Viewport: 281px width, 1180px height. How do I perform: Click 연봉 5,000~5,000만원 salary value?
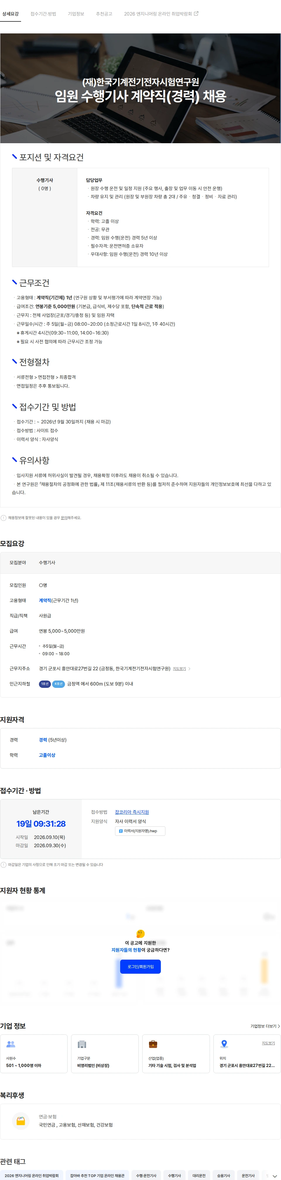click(x=62, y=631)
